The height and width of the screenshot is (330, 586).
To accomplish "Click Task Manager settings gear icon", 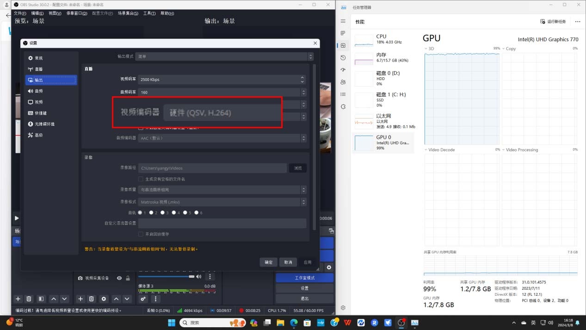I will click(x=343, y=308).
